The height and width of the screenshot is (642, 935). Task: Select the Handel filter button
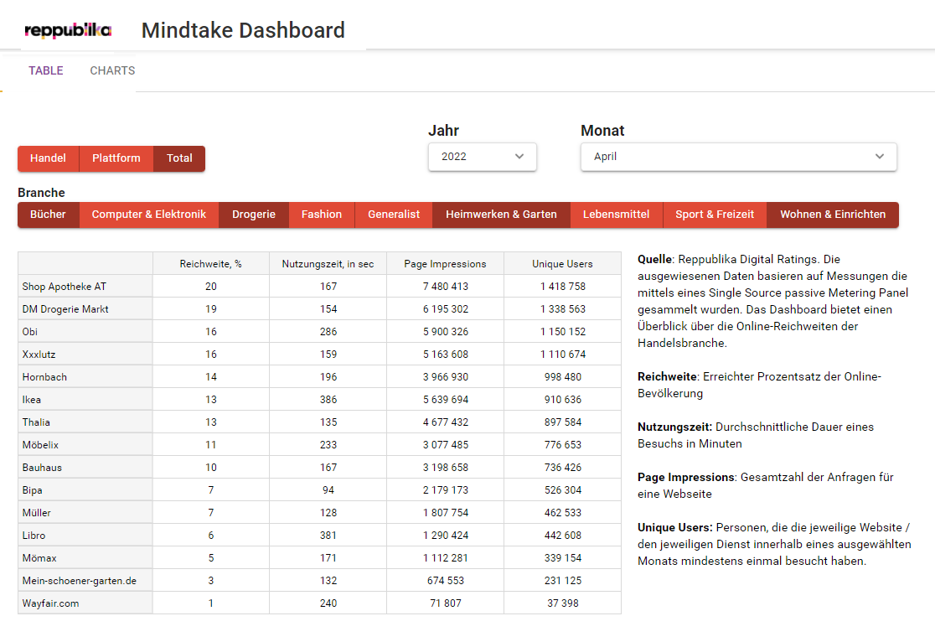[49, 158]
